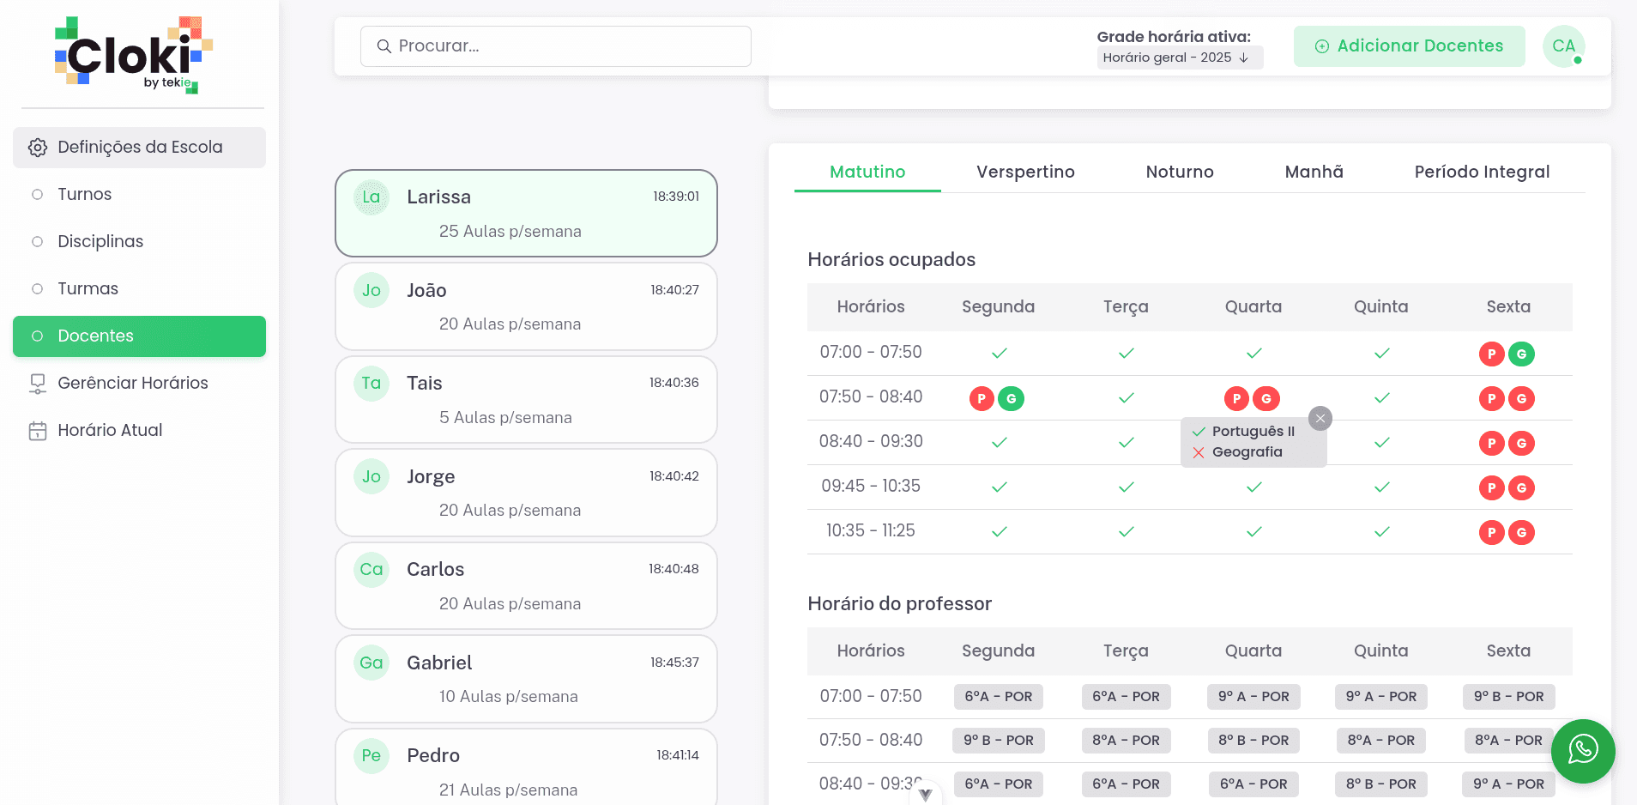Click the plus icon on Adicionar Docentes
This screenshot has height=805, width=1637.
coord(1321,46)
